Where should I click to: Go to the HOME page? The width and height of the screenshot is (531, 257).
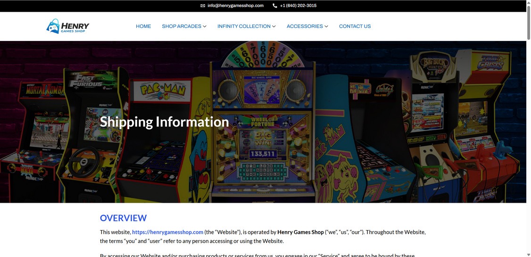pos(143,26)
